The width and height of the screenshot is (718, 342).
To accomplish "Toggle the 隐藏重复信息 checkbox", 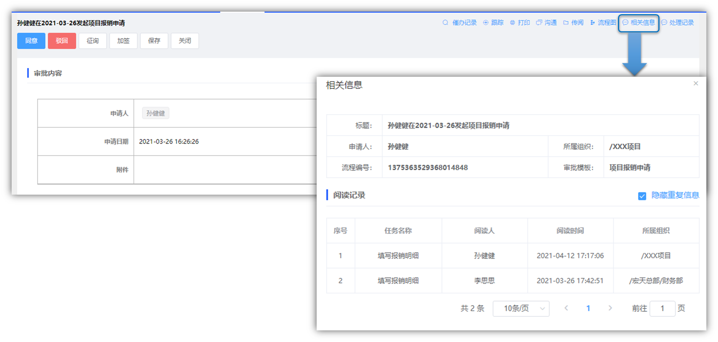I will pos(642,196).
